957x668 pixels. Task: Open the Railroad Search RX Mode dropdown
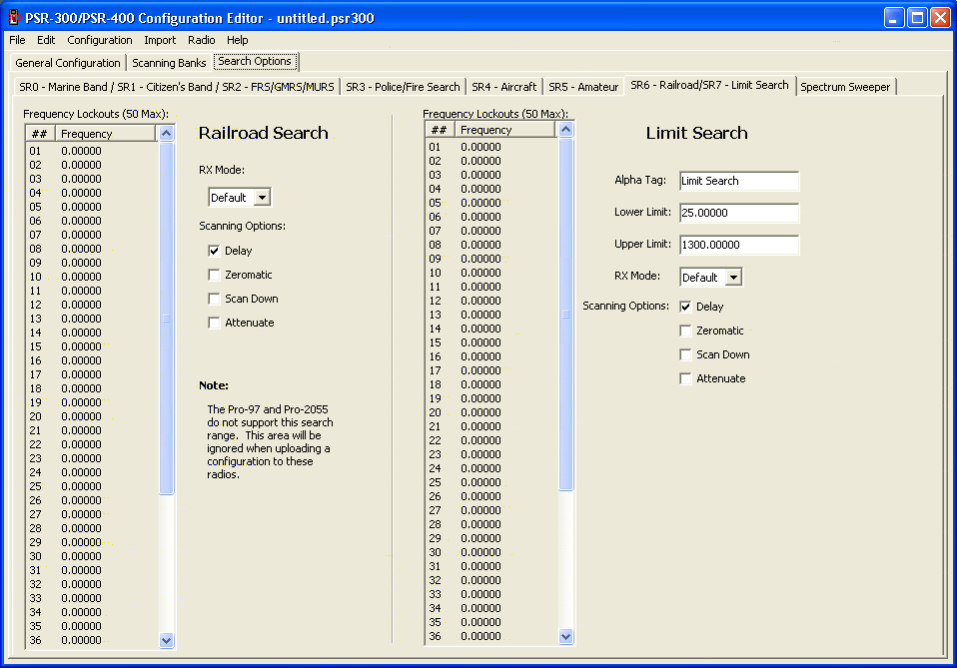(261, 198)
